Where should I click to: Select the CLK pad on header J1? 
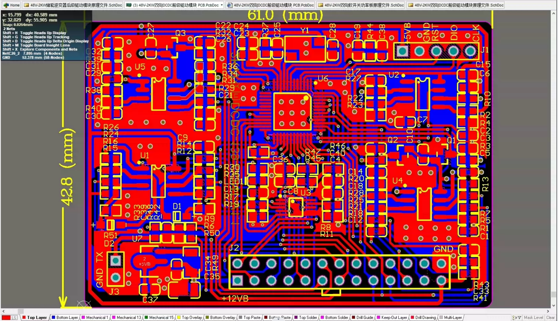tap(470, 51)
